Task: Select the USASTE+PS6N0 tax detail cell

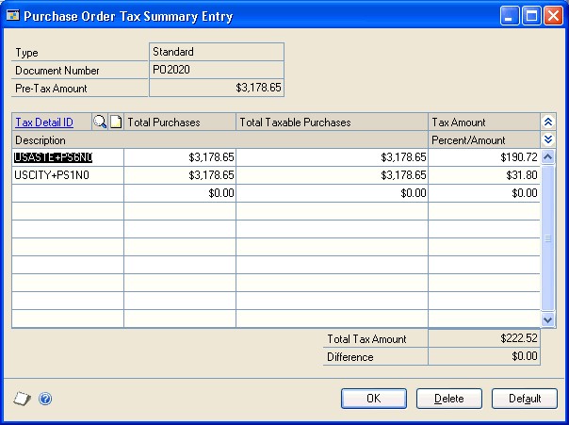Action: pyautogui.click(x=68, y=157)
